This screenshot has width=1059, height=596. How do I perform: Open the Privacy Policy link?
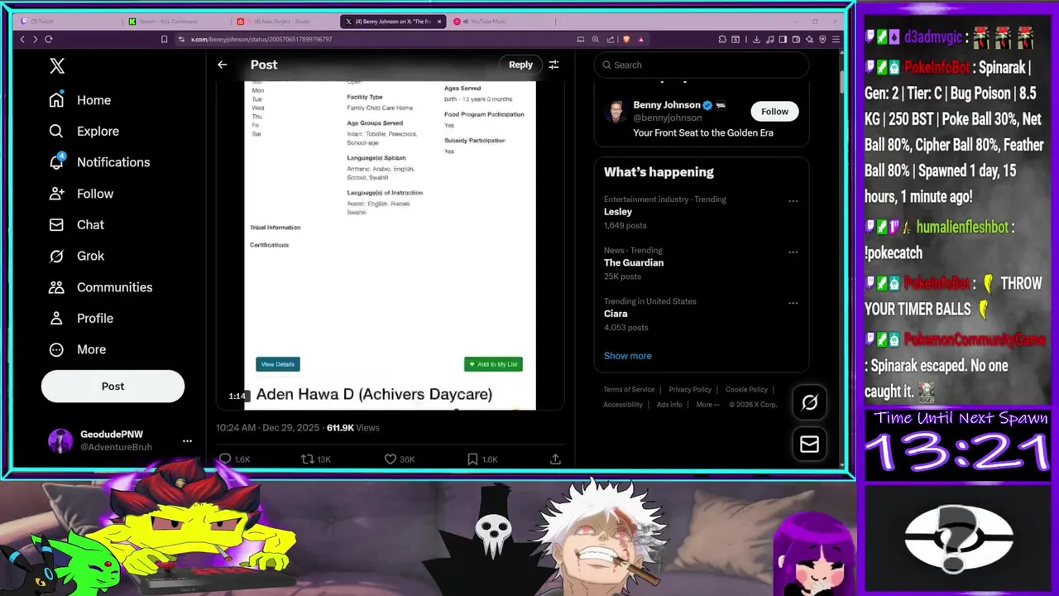[x=690, y=389]
